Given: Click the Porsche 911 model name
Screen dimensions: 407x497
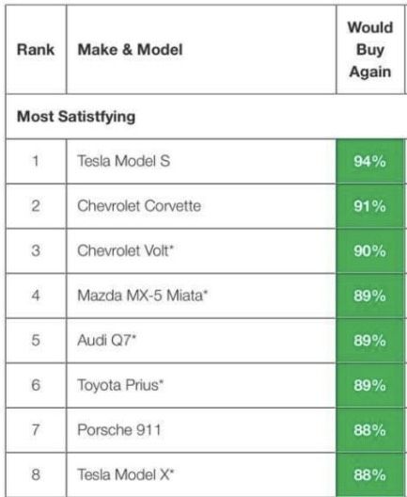Looking at the screenshot, I should [119, 430].
